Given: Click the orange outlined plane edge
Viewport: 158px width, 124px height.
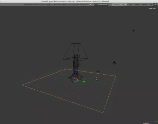Looking at the screenshot, I should (44, 77).
